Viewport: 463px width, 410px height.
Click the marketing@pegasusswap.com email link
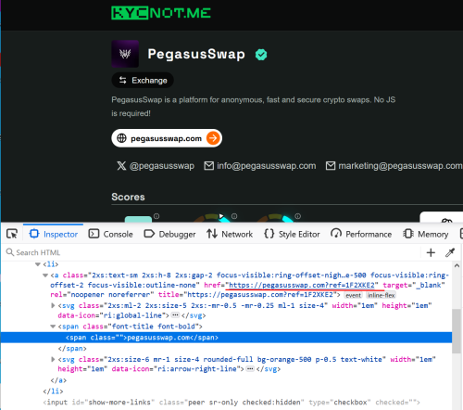pos(394,166)
